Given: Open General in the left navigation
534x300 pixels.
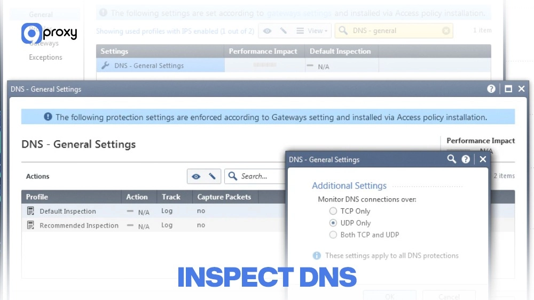Looking at the screenshot, I should (x=41, y=14).
